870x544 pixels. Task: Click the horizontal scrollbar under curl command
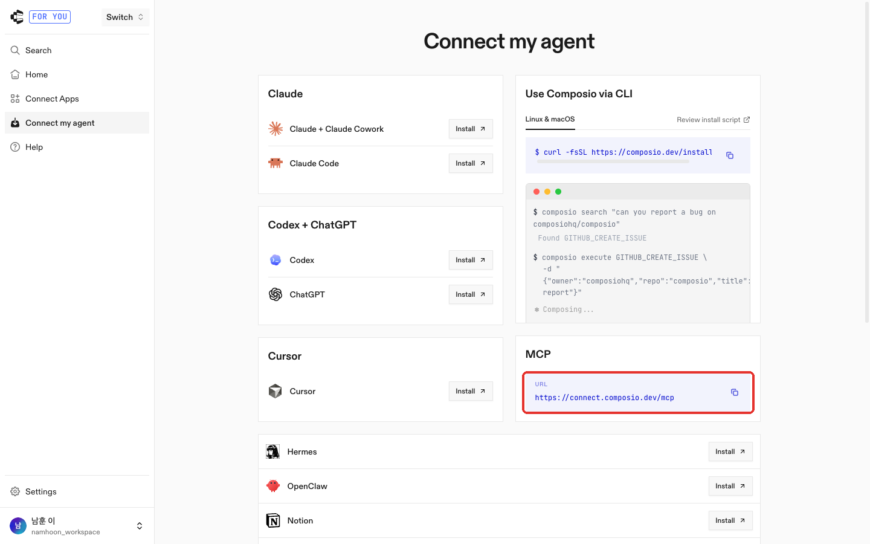(x=613, y=161)
